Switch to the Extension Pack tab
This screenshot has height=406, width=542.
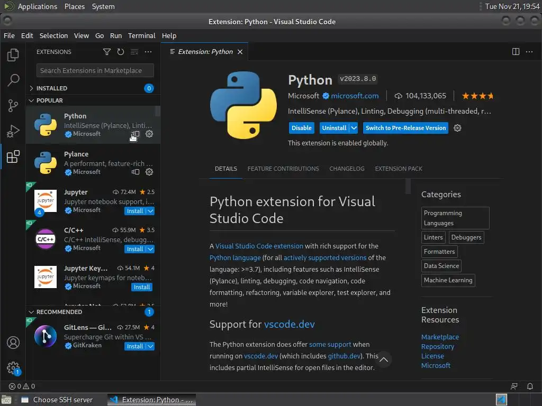point(399,169)
